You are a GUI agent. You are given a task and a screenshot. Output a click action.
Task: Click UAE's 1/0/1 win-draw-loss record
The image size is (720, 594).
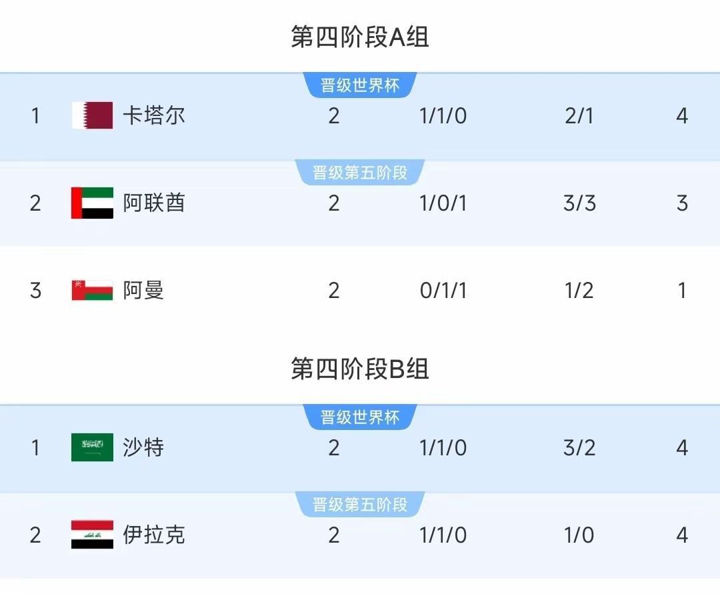(x=443, y=203)
